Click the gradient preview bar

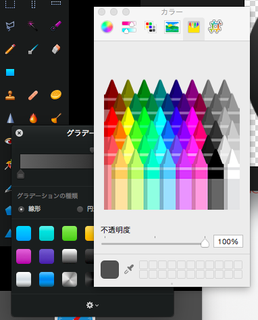[x=57, y=161]
